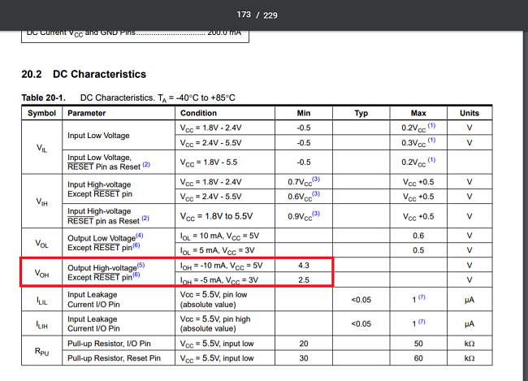Screen dimensions: 528x381
Task: Click the Max value 0.6 in VOL row
Action: point(418,236)
